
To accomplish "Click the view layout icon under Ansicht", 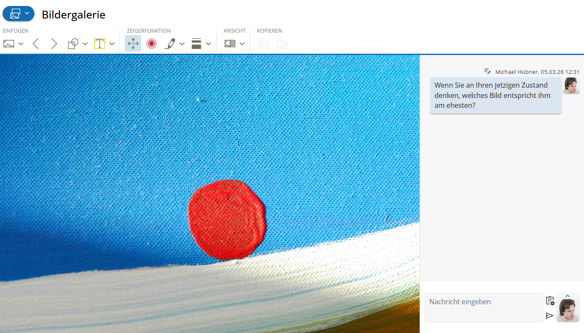I will point(230,43).
